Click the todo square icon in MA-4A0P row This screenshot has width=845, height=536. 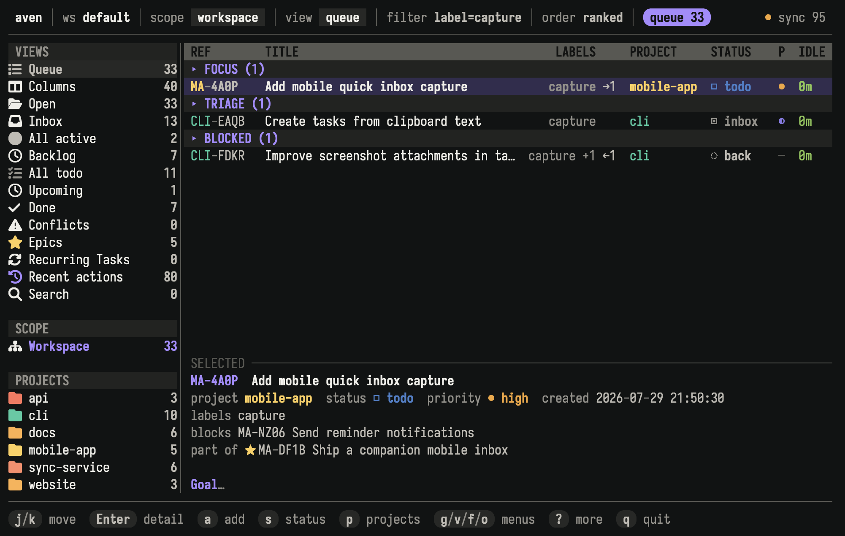click(714, 87)
